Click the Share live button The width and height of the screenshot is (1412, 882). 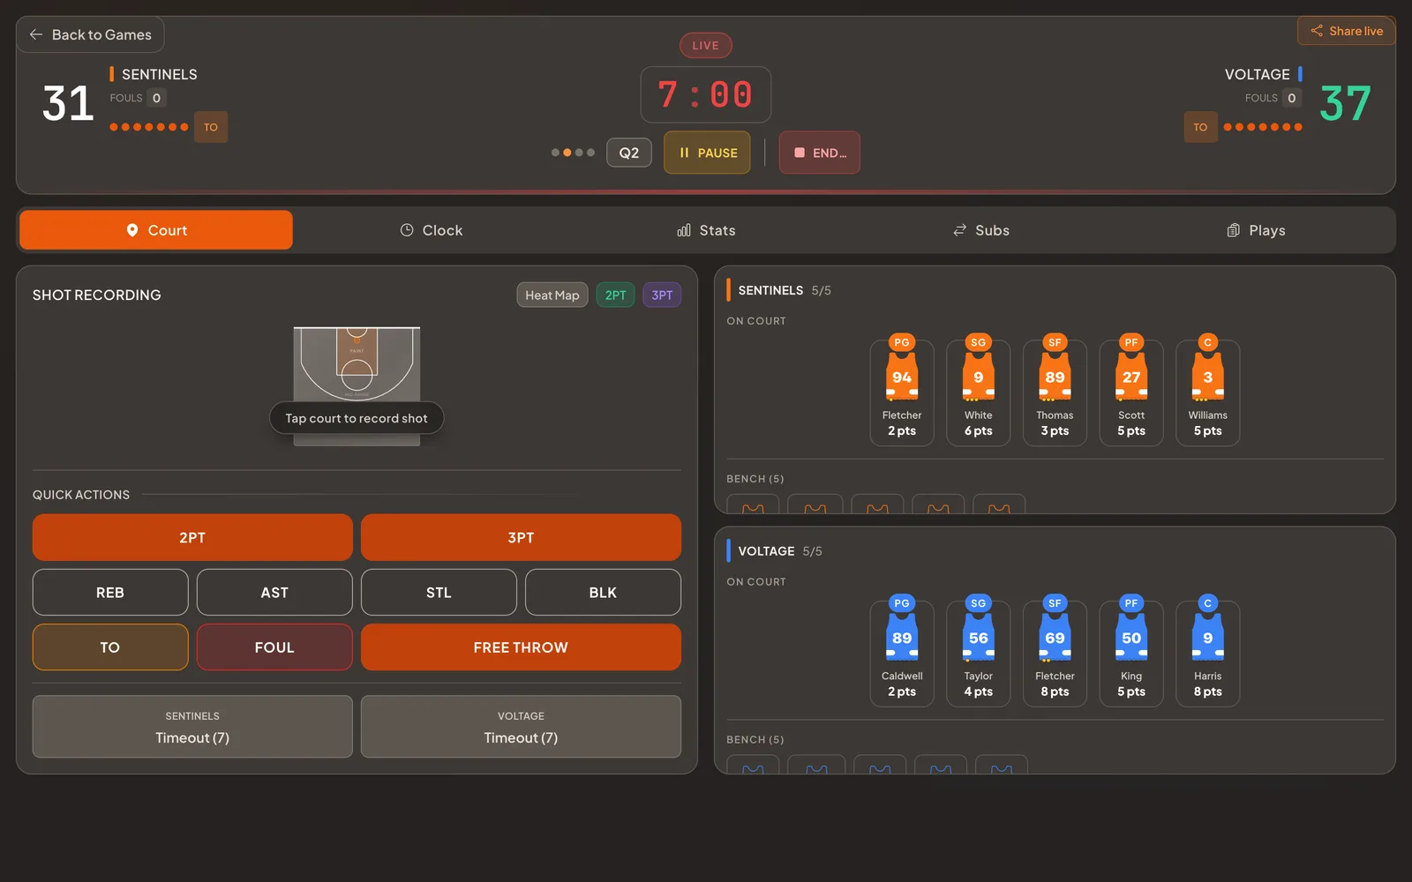[x=1346, y=31]
